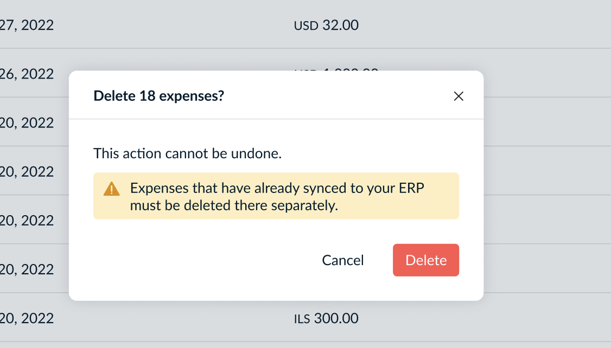
Task: Click the word "ERP" in the warning
Action: pos(411,188)
